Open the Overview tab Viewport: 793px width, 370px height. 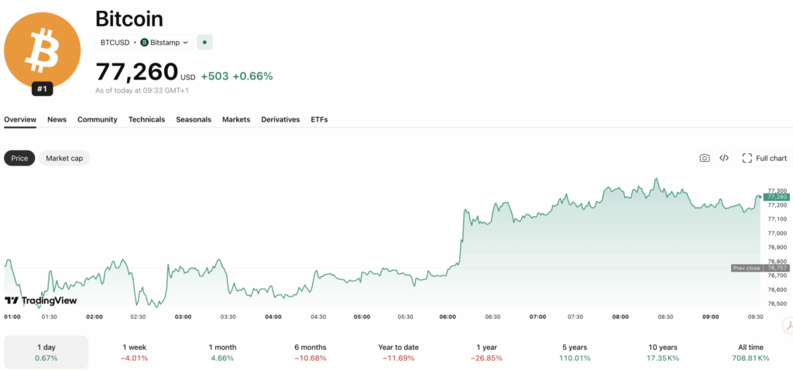coord(20,120)
